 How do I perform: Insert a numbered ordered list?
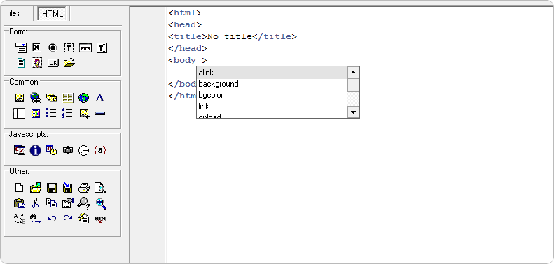tap(67, 112)
